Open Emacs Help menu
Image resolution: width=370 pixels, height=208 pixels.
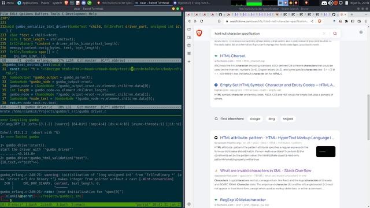[x=92, y=14]
